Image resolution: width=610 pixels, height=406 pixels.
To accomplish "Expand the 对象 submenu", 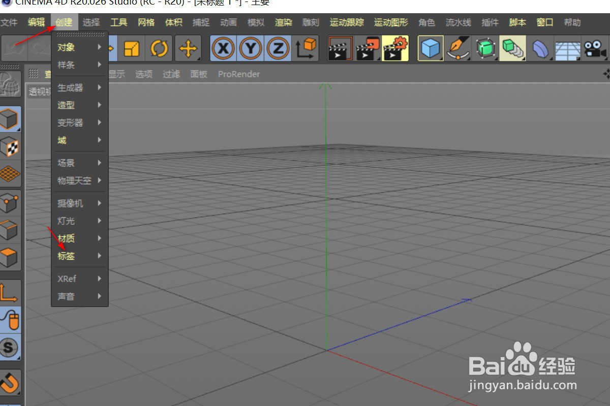I will tap(80, 47).
